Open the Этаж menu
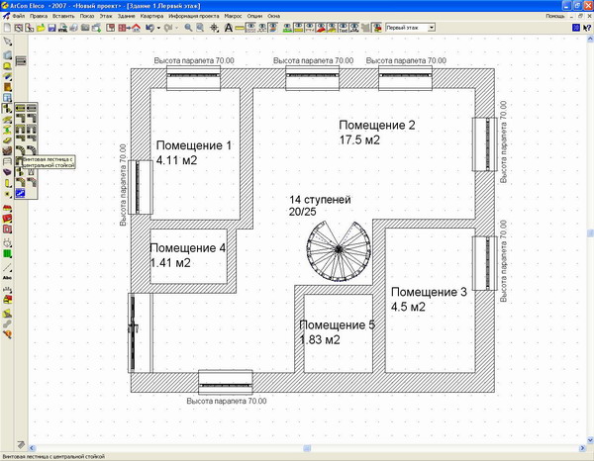The image size is (594, 461). [x=106, y=16]
